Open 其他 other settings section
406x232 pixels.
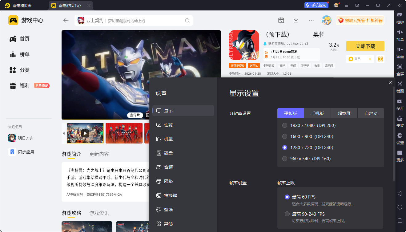pyautogui.click(x=183, y=224)
